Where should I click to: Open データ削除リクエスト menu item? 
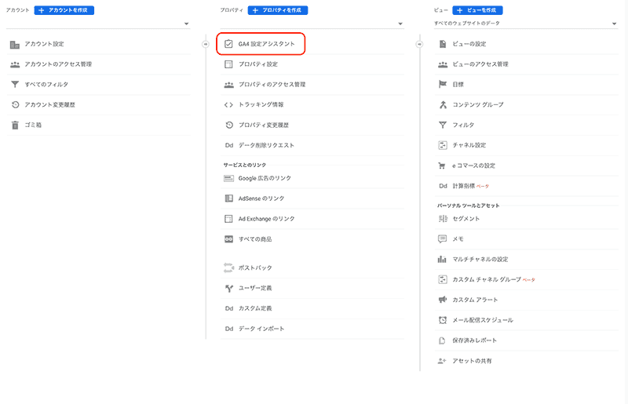312,145
